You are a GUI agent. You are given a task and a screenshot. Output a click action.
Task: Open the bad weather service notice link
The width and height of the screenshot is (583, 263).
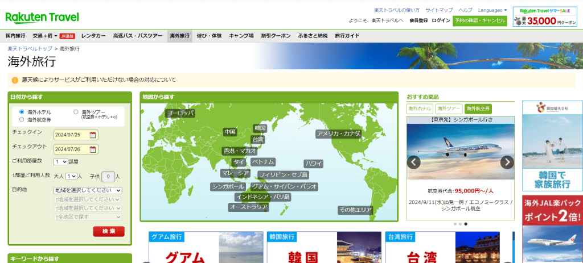[98, 80]
